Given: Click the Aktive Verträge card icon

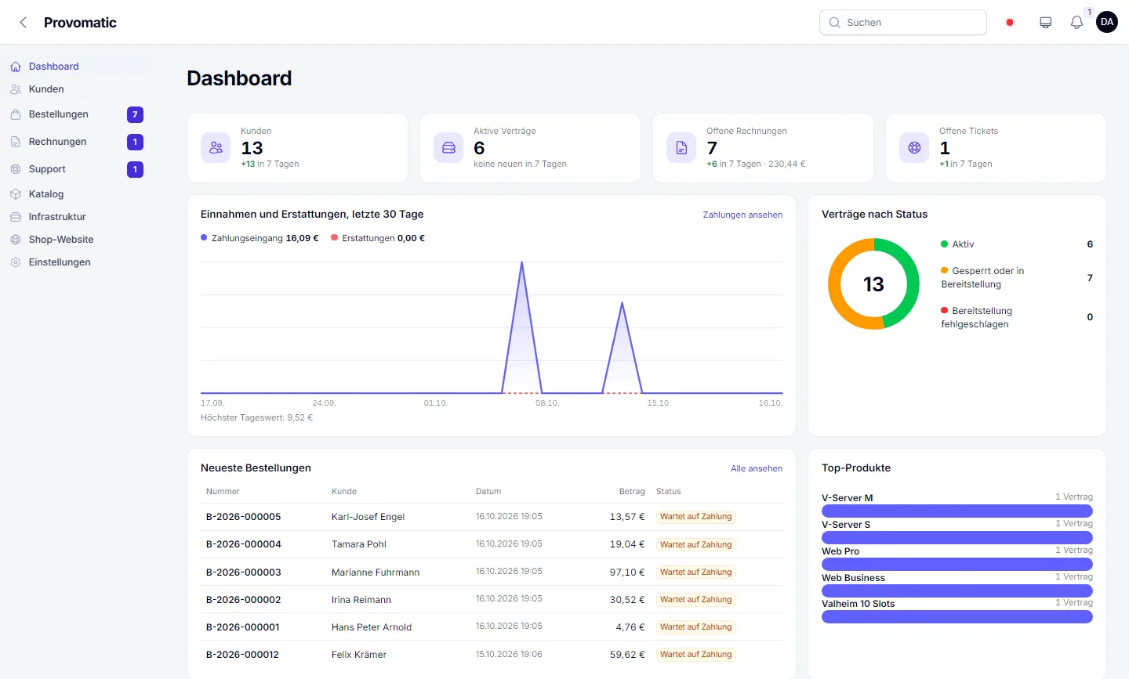Looking at the screenshot, I should click(x=448, y=148).
